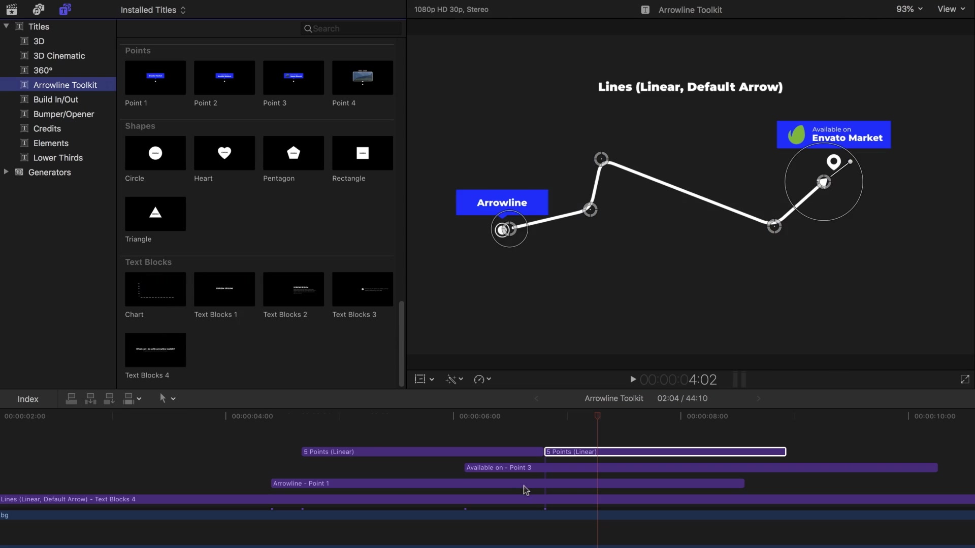Open the Photos and Audio sidebar icon
The image size is (975, 548).
pyautogui.click(x=38, y=9)
